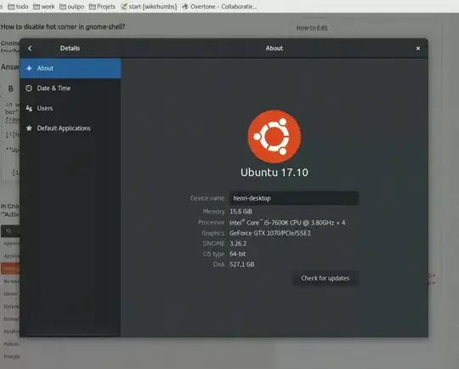The width and height of the screenshot is (459, 369).
Task: Go back using the Details back arrow
Action: click(30, 48)
